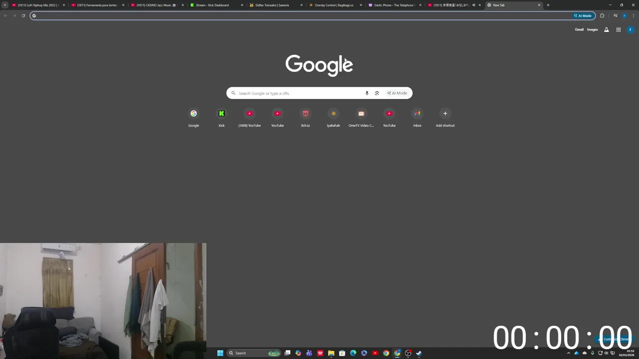Switch to CASINO Jazz Music tab
The image size is (639, 359).
pos(157,5)
